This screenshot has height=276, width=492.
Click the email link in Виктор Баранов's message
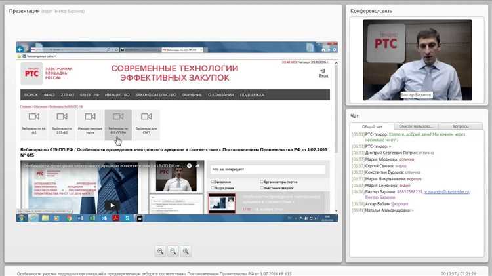pos(447,191)
